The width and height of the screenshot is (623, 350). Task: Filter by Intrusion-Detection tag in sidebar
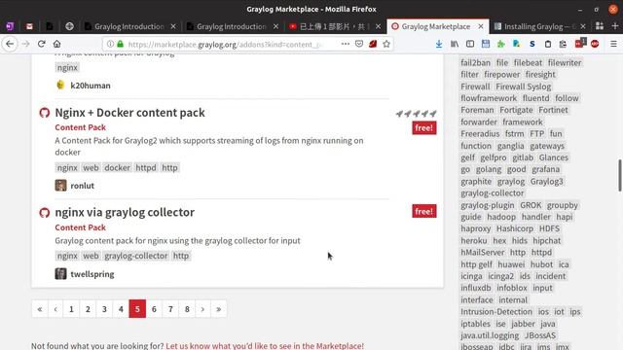pyautogui.click(x=496, y=312)
